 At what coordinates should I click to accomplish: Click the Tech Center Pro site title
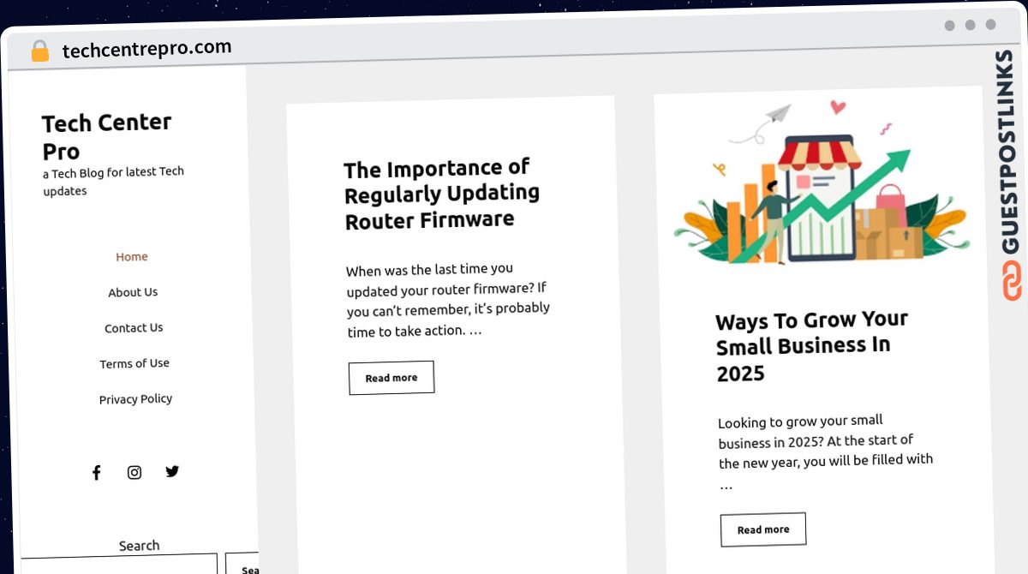[107, 136]
